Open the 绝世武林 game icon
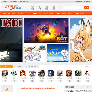Viewport: 92px width, 92px height. 32,73
